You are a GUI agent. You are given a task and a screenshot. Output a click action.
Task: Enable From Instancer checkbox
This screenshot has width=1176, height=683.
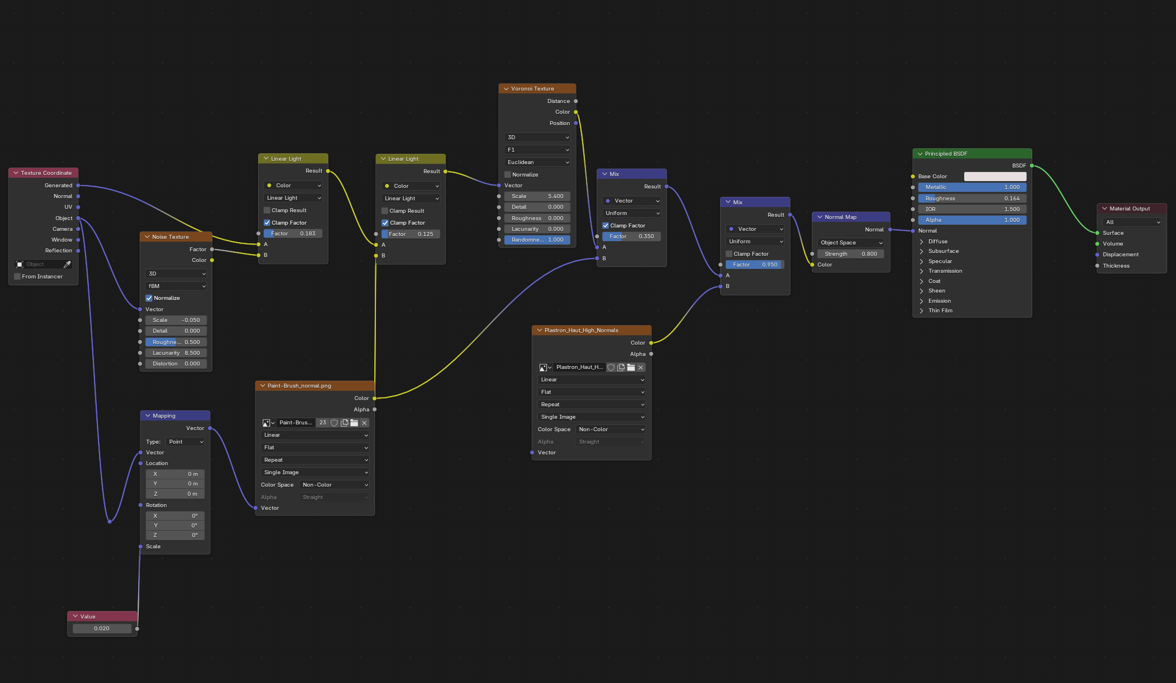[18, 277]
